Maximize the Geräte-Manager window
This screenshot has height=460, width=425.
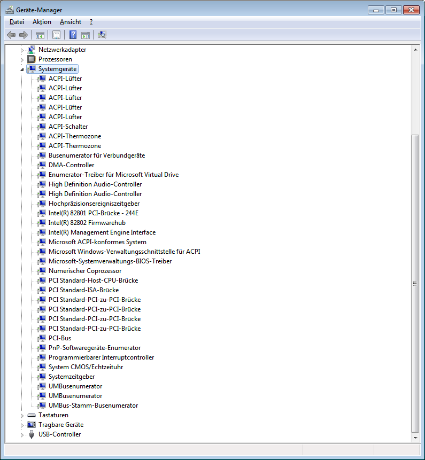tap(393, 10)
